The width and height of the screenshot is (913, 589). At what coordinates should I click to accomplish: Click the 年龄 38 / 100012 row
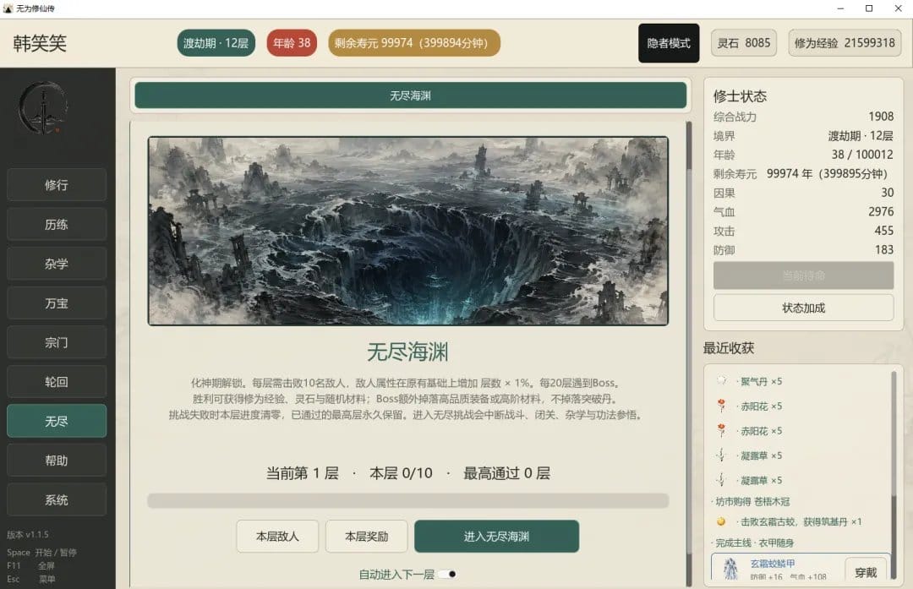(x=804, y=155)
